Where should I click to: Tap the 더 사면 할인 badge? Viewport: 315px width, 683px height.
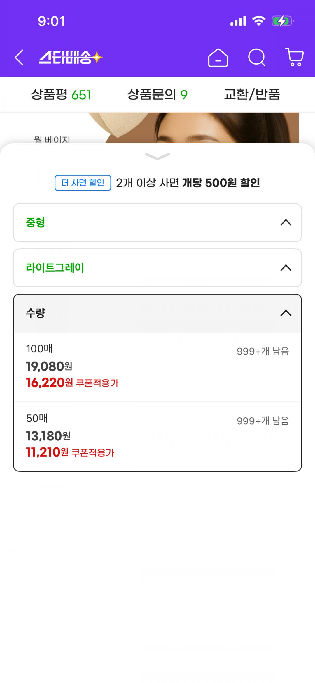83,183
